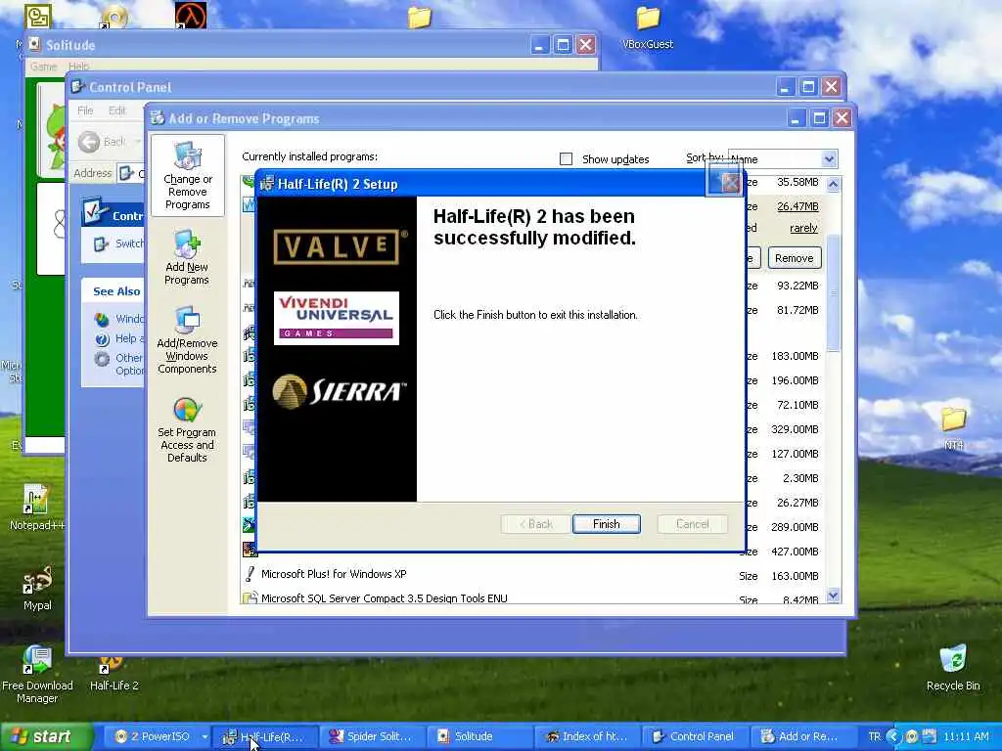
Task: Switch to Index of ht... taskbar button
Action: (587, 736)
